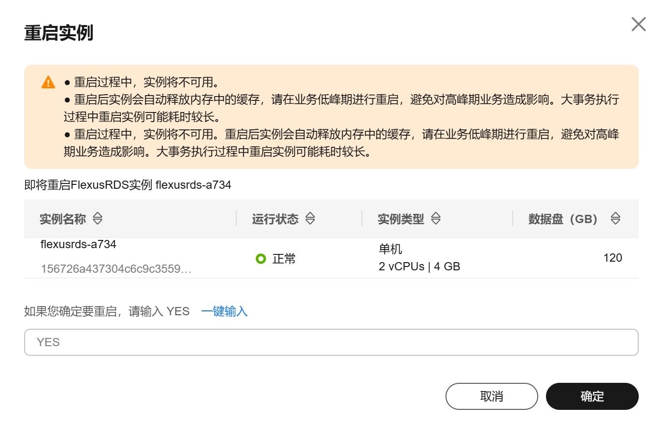This screenshot has width=660, height=434.
Task: Click the 2 vCPUs | 4 GB spec text
Action: point(419,266)
